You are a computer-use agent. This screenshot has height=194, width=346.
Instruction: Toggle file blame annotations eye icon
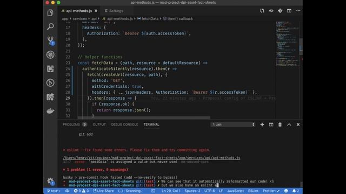tap(271, 11)
